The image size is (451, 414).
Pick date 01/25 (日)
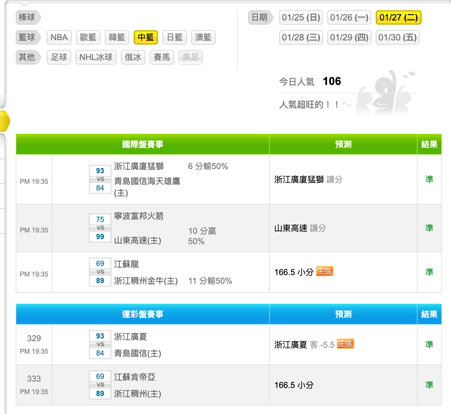(301, 18)
